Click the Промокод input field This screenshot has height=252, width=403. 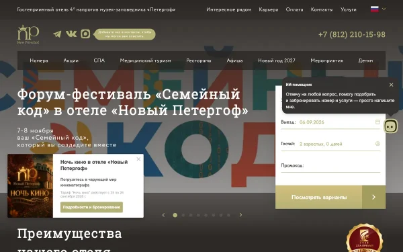pyautogui.click(x=330, y=166)
